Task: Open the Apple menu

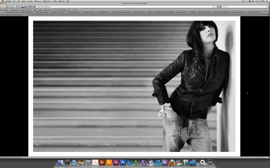Action: click(3, 1)
